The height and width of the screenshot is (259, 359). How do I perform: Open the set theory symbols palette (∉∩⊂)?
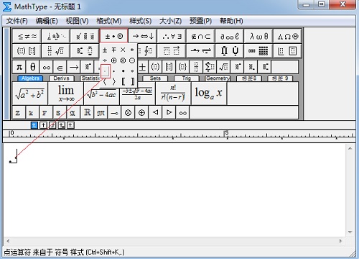201,36
